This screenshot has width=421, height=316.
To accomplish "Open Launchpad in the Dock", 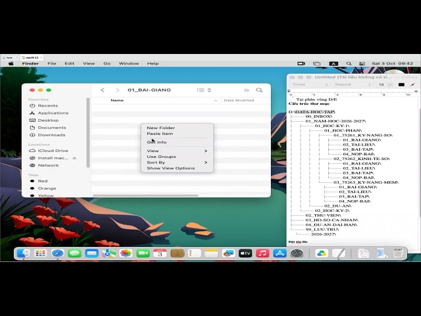I will tap(40, 253).
